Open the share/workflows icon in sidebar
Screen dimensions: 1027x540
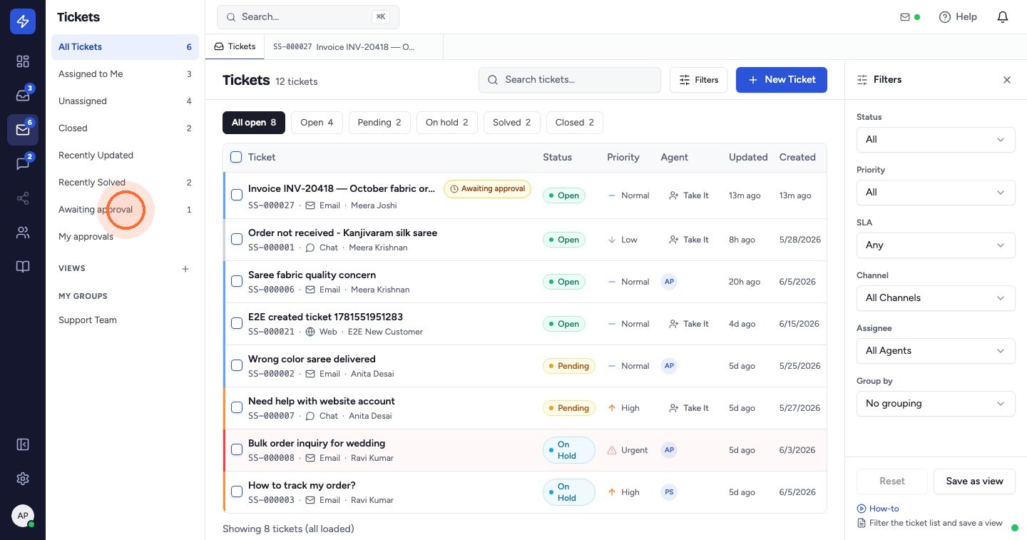pos(23,198)
